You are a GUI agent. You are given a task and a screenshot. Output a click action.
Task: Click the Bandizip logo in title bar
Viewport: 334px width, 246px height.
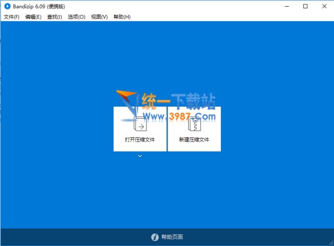[7, 6]
